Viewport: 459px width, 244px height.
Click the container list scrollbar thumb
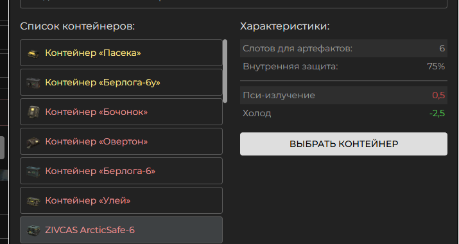[225, 71]
